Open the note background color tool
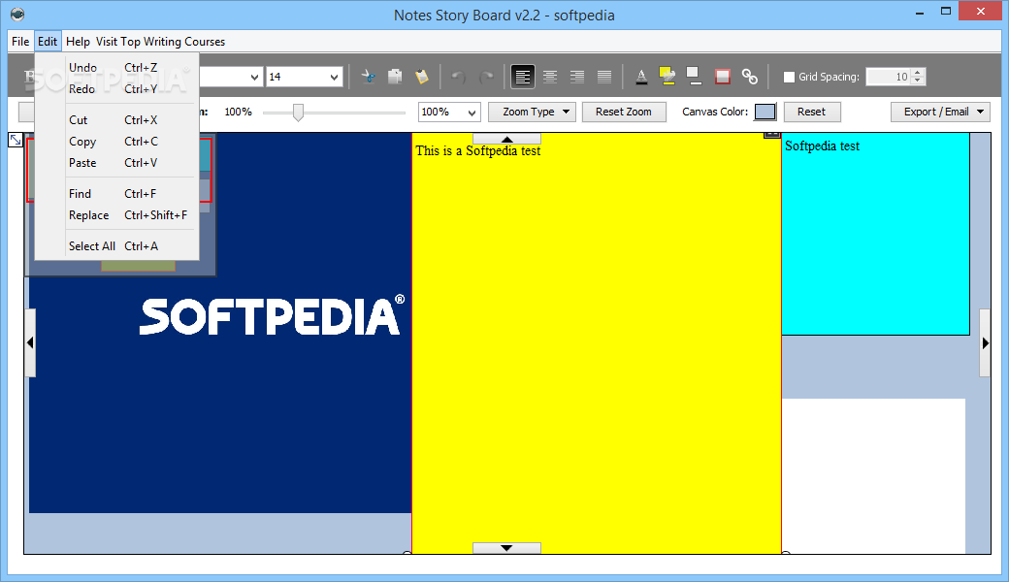This screenshot has height=582, width=1009. 694,77
